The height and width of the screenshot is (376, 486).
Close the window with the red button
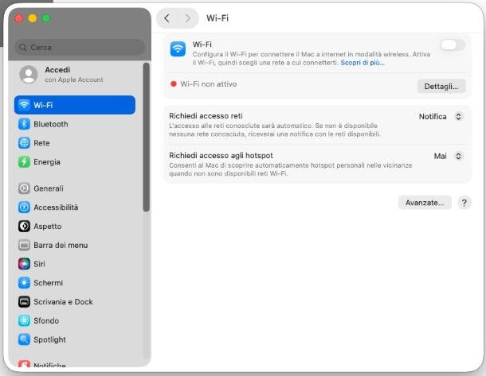[x=19, y=18]
